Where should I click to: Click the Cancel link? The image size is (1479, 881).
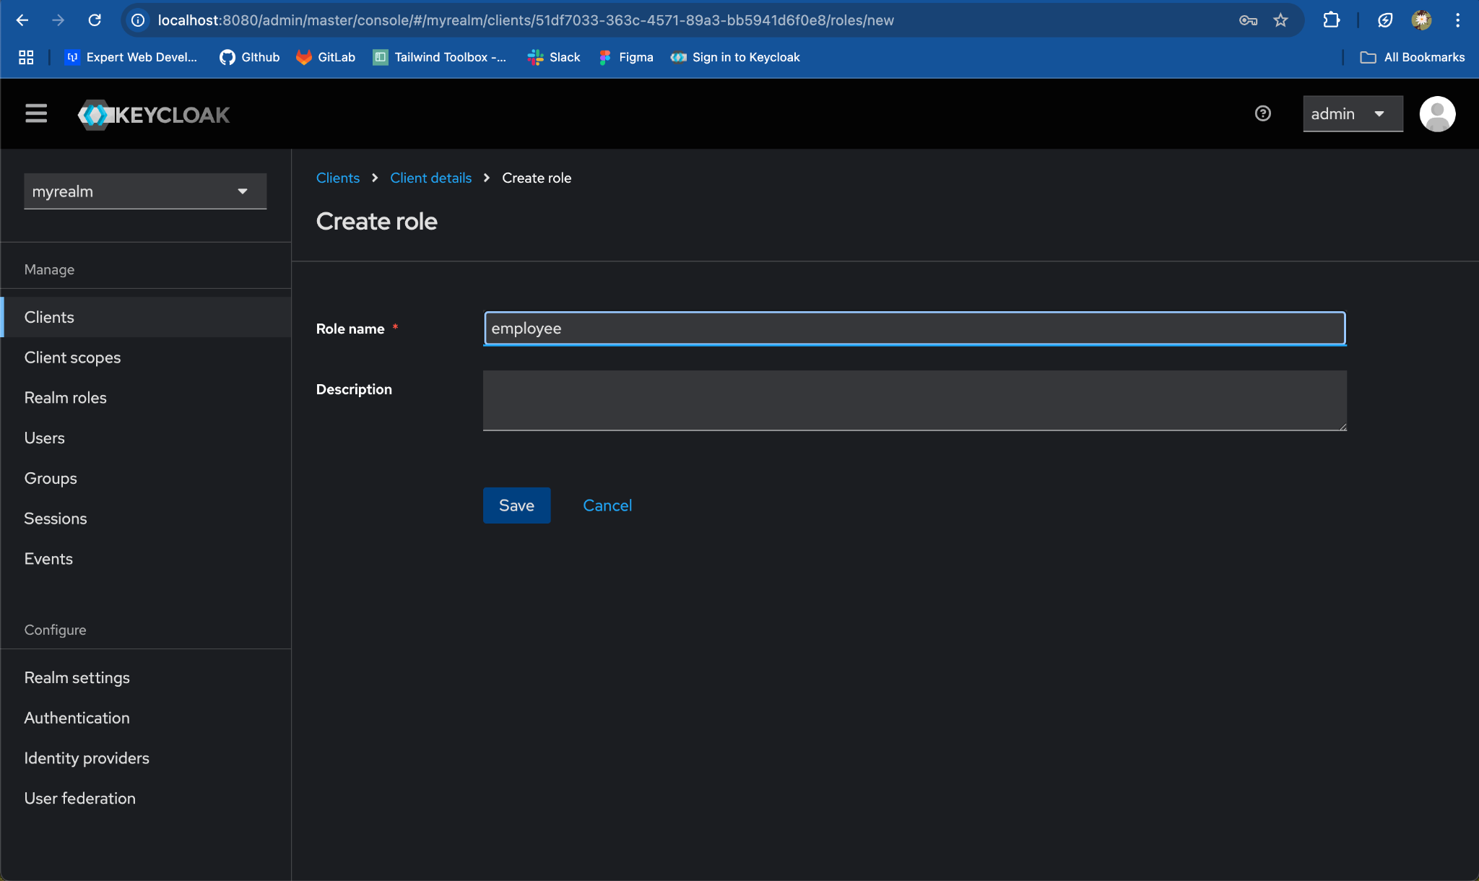pos(607,505)
